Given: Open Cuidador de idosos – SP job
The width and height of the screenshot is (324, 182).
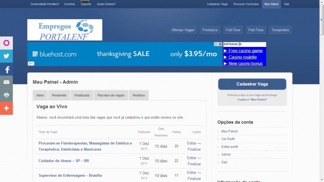Looking at the screenshot, I should (x=64, y=161).
